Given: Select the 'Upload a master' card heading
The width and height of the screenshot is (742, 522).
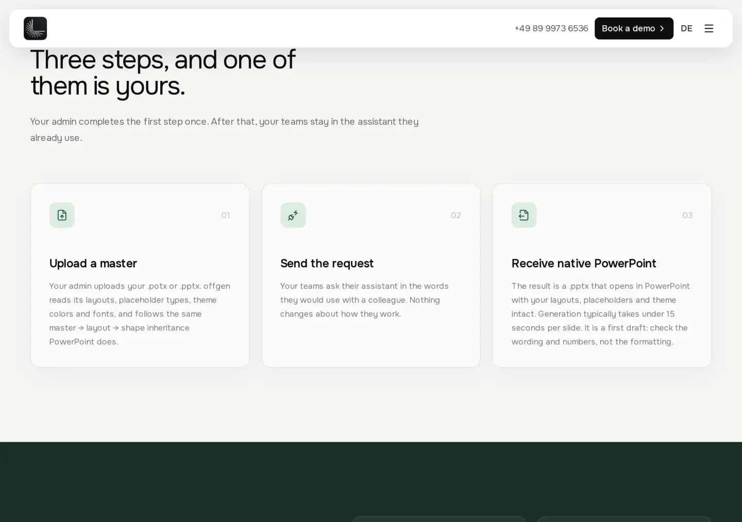Looking at the screenshot, I should [x=93, y=263].
